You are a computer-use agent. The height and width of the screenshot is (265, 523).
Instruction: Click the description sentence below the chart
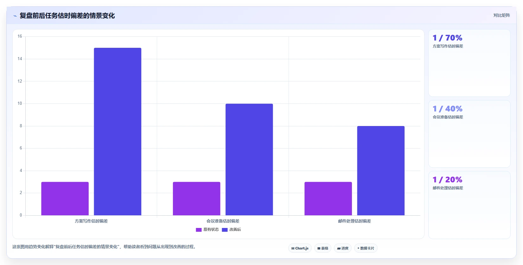point(104,247)
